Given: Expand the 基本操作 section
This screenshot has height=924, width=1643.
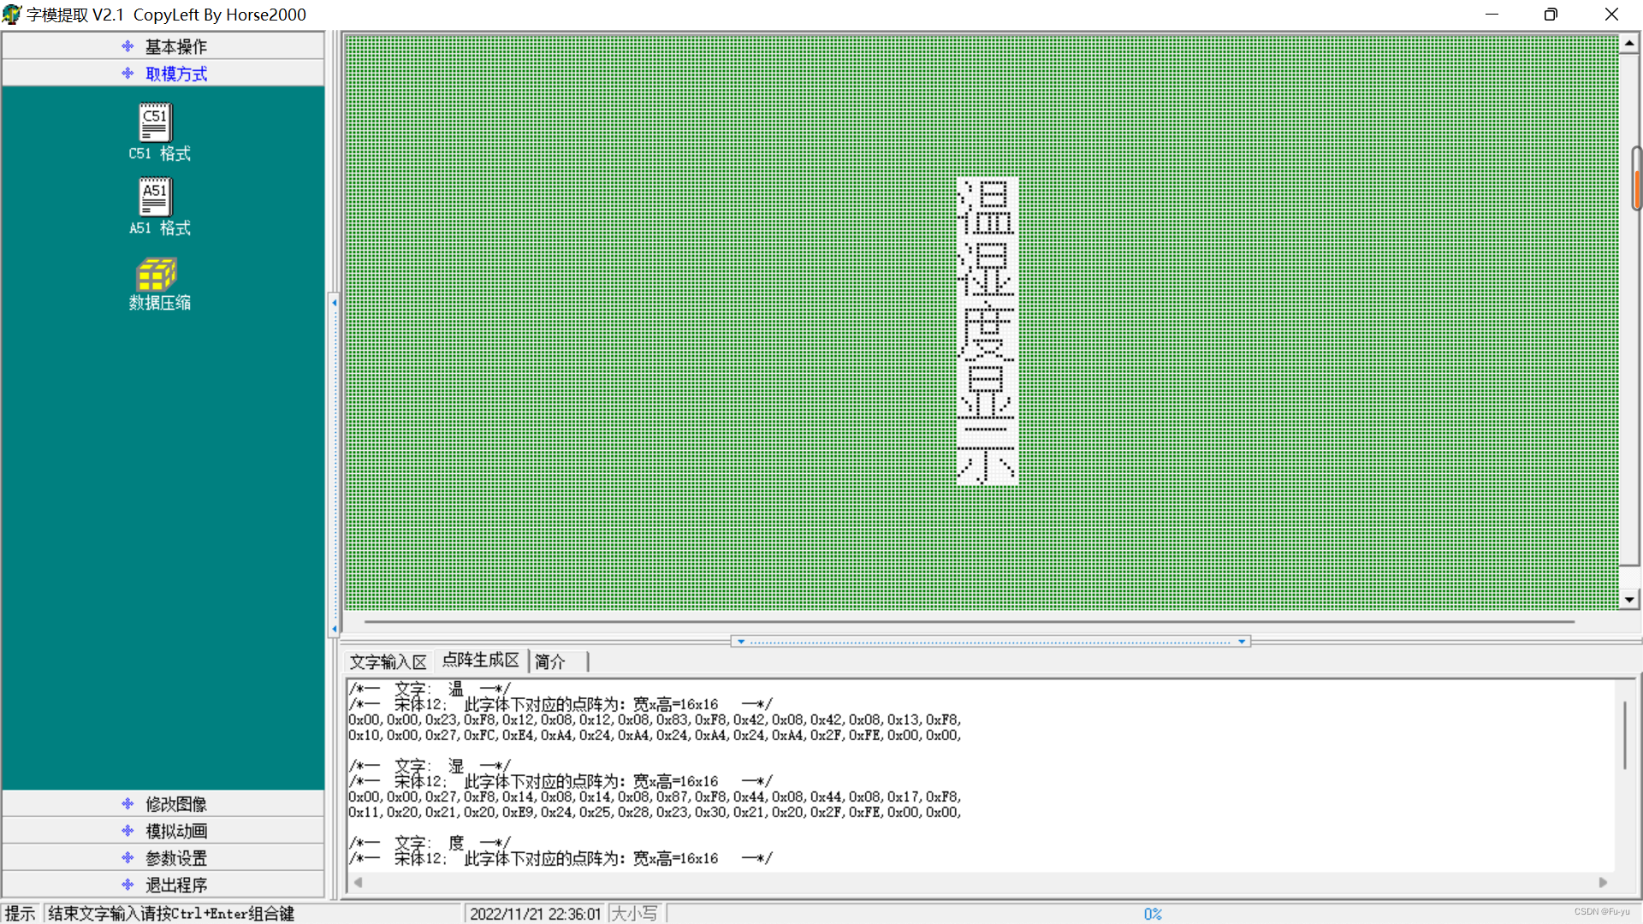Looking at the screenshot, I should 163,46.
